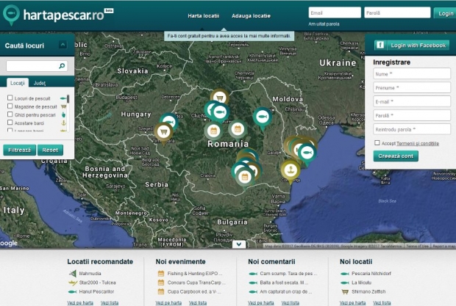Focus the Parola login field
The width and height of the screenshot is (456, 306).
coord(397,12)
